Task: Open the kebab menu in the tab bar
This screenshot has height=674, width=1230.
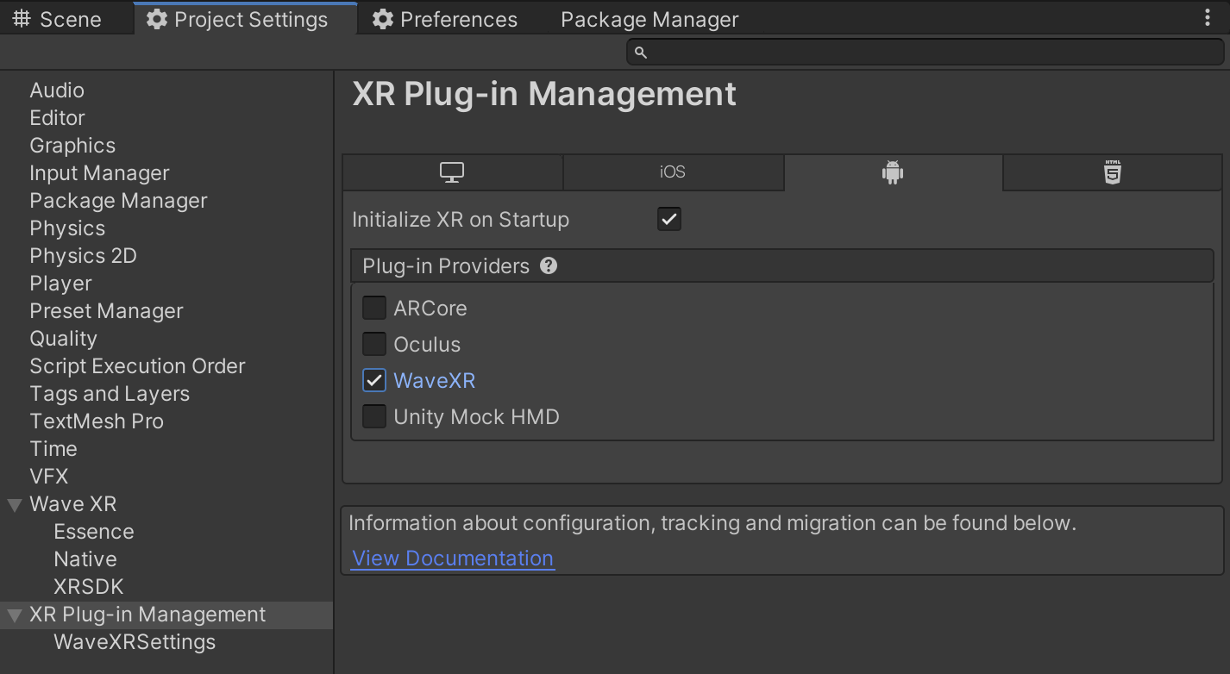Action: pos(1208,19)
